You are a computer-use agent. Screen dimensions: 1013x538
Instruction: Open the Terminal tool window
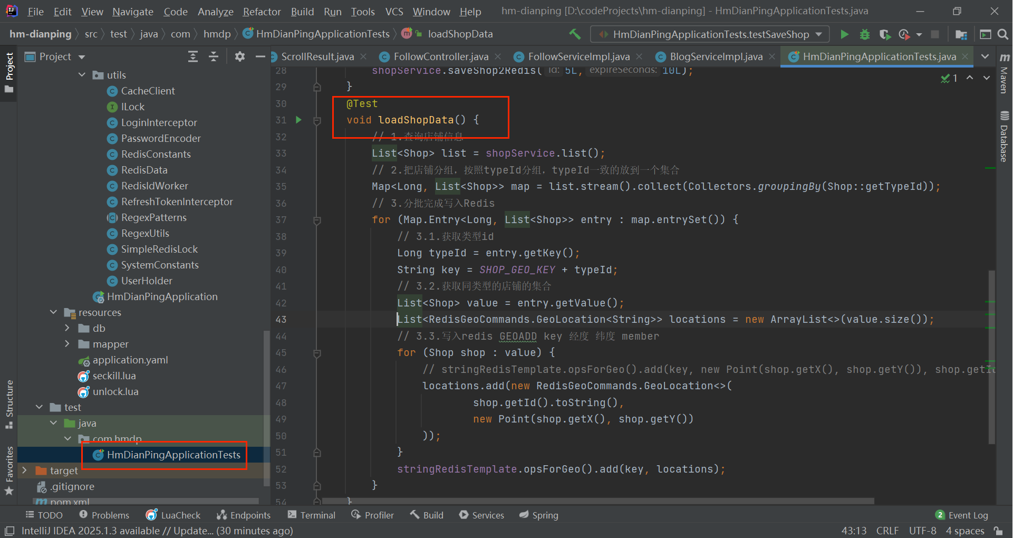click(x=312, y=515)
